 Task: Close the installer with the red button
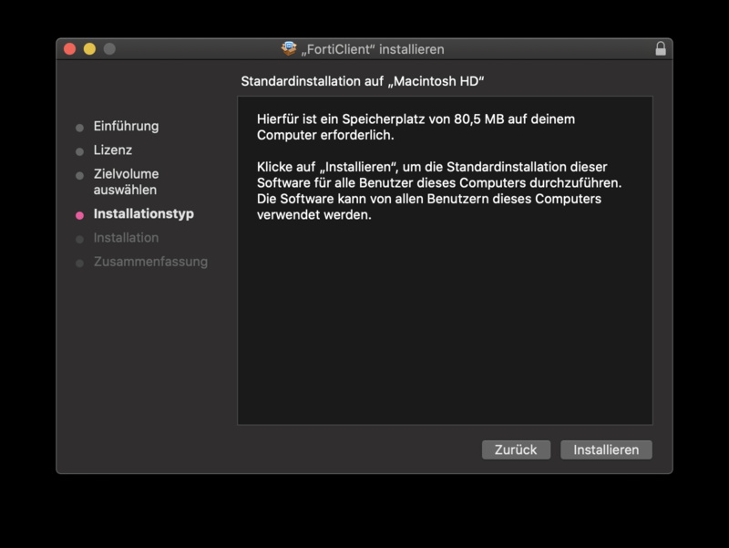69,49
